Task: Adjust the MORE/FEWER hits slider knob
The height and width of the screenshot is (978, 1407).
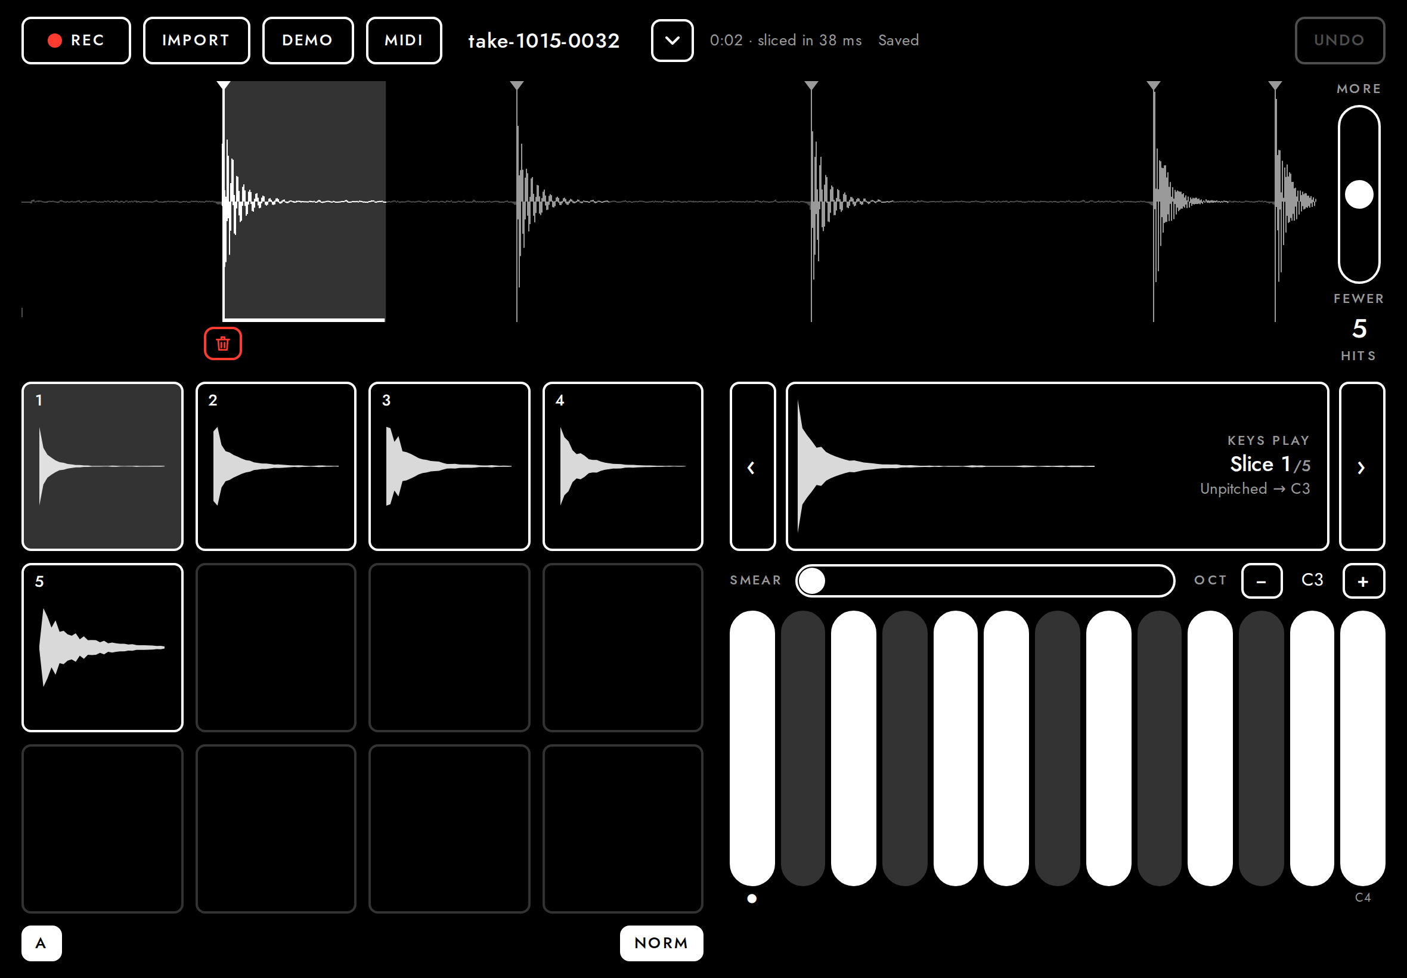Action: 1359,194
